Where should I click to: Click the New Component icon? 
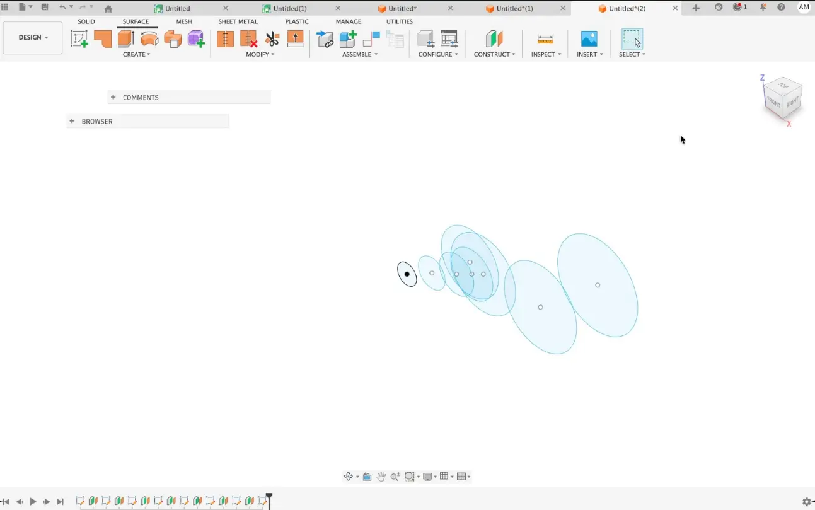point(348,38)
